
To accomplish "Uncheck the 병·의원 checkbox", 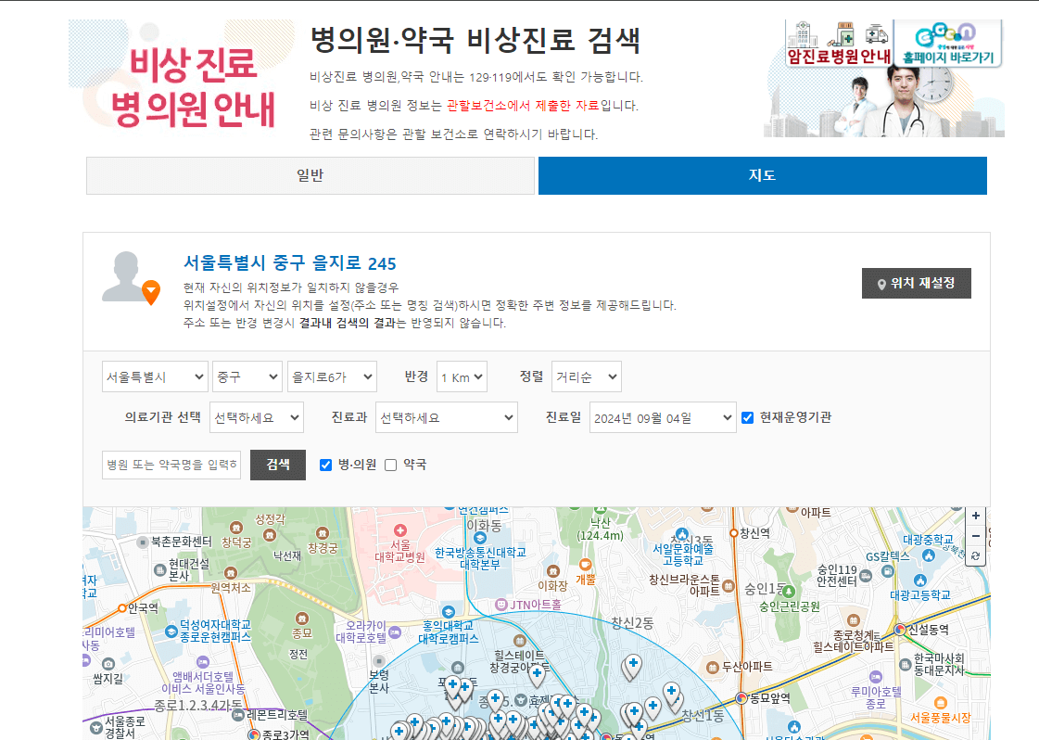I will coord(327,464).
